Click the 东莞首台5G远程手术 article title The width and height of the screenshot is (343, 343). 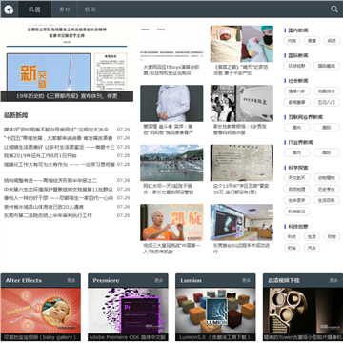point(241,249)
